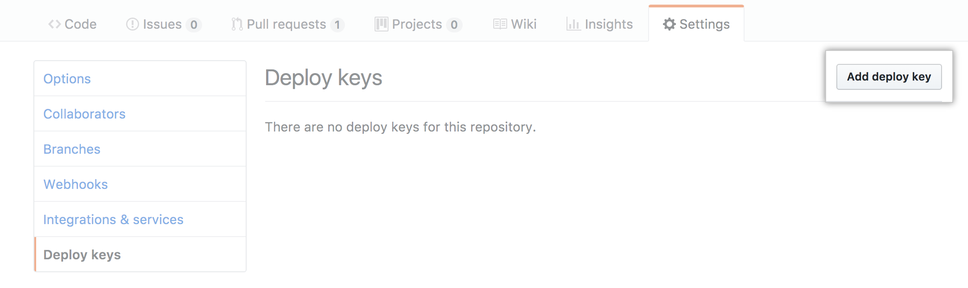Open Integrations & services settings
The image size is (968, 288).
click(113, 219)
